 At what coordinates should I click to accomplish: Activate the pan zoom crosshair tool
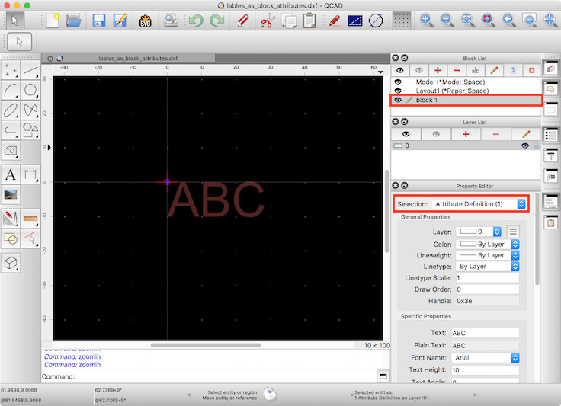click(550, 20)
